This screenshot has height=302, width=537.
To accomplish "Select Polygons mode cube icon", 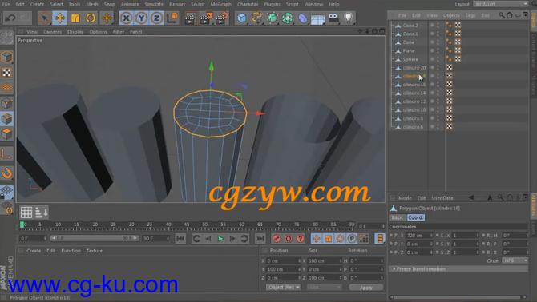I will coord(6,133).
